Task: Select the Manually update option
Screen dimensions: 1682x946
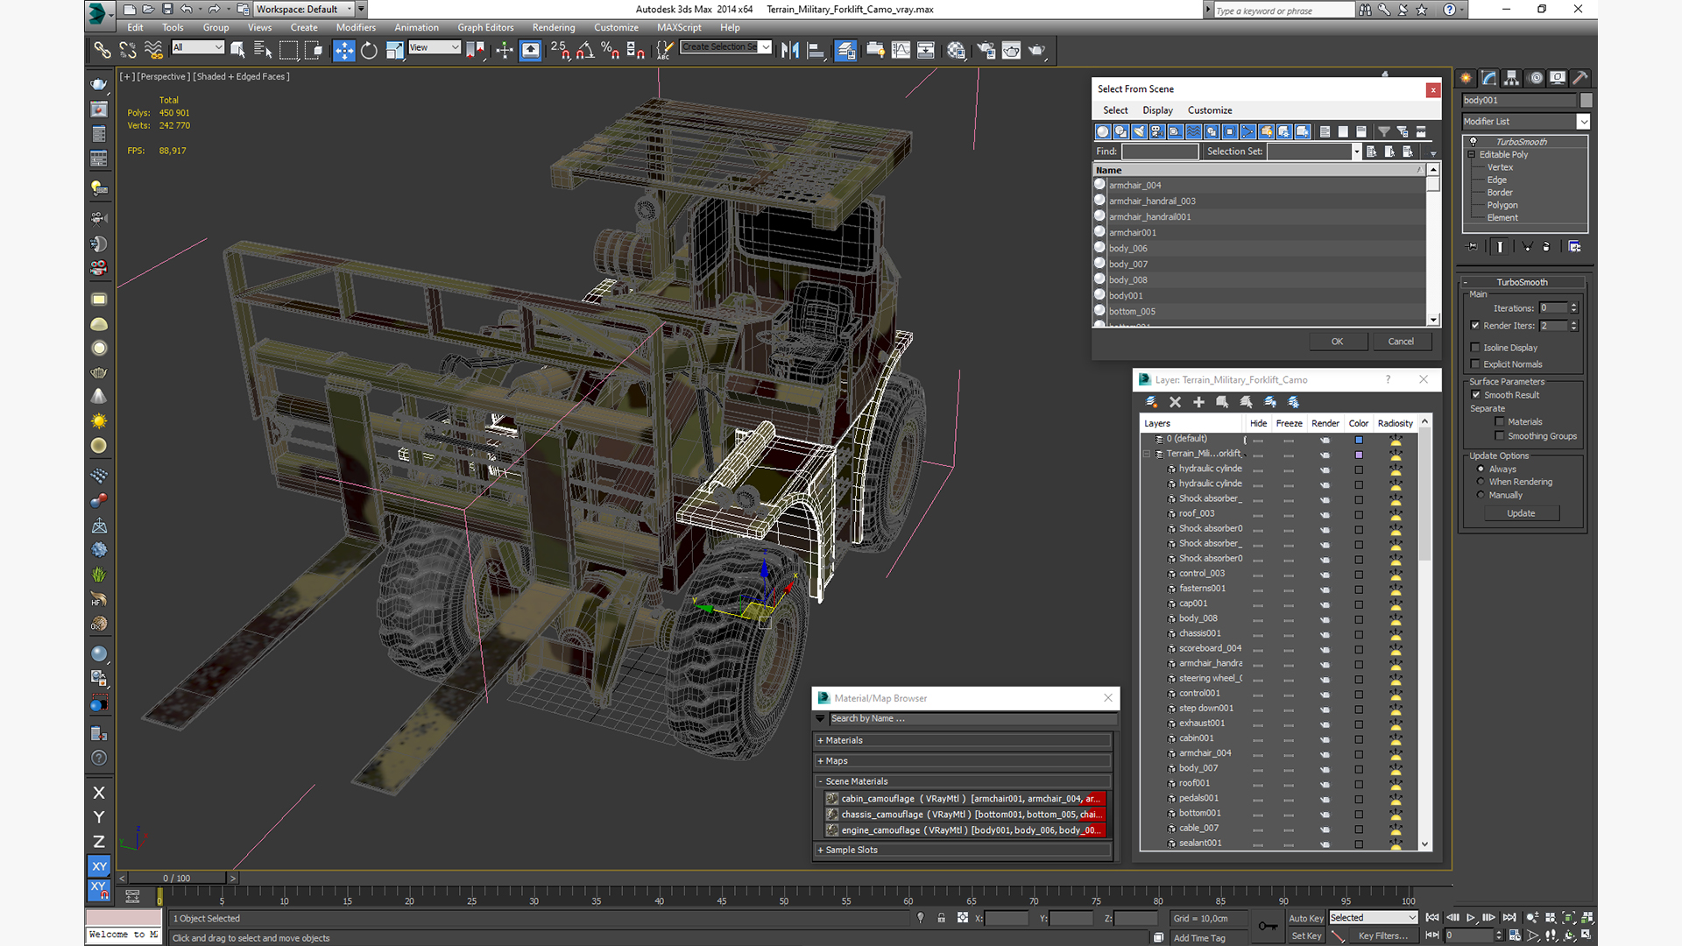Action: click(x=1481, y=495)
